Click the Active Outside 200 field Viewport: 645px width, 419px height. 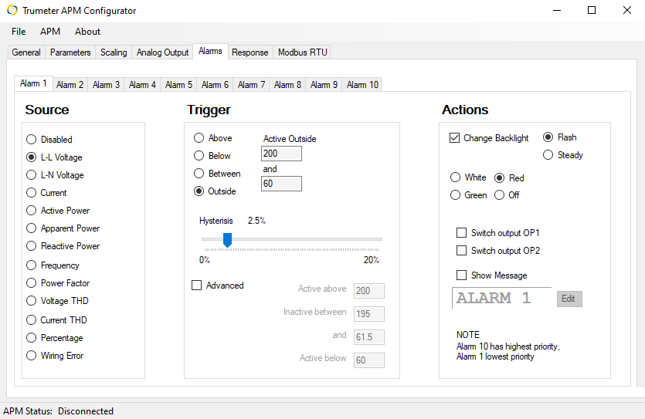(x=281, y=154)
